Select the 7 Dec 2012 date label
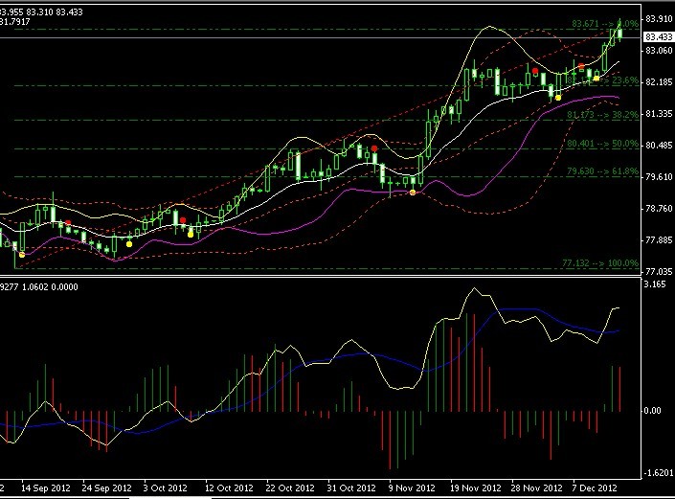The image size is (675, 499). pyautogui.click(x=595, y=488)
